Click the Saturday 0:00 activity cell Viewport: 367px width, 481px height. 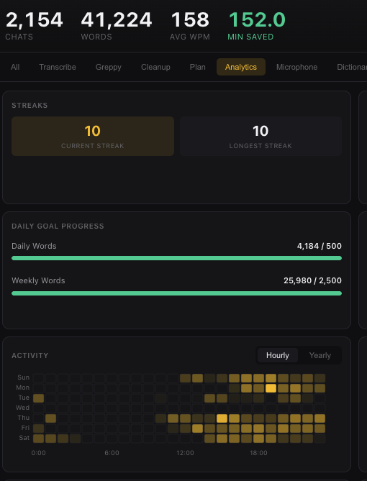[38, 439]
